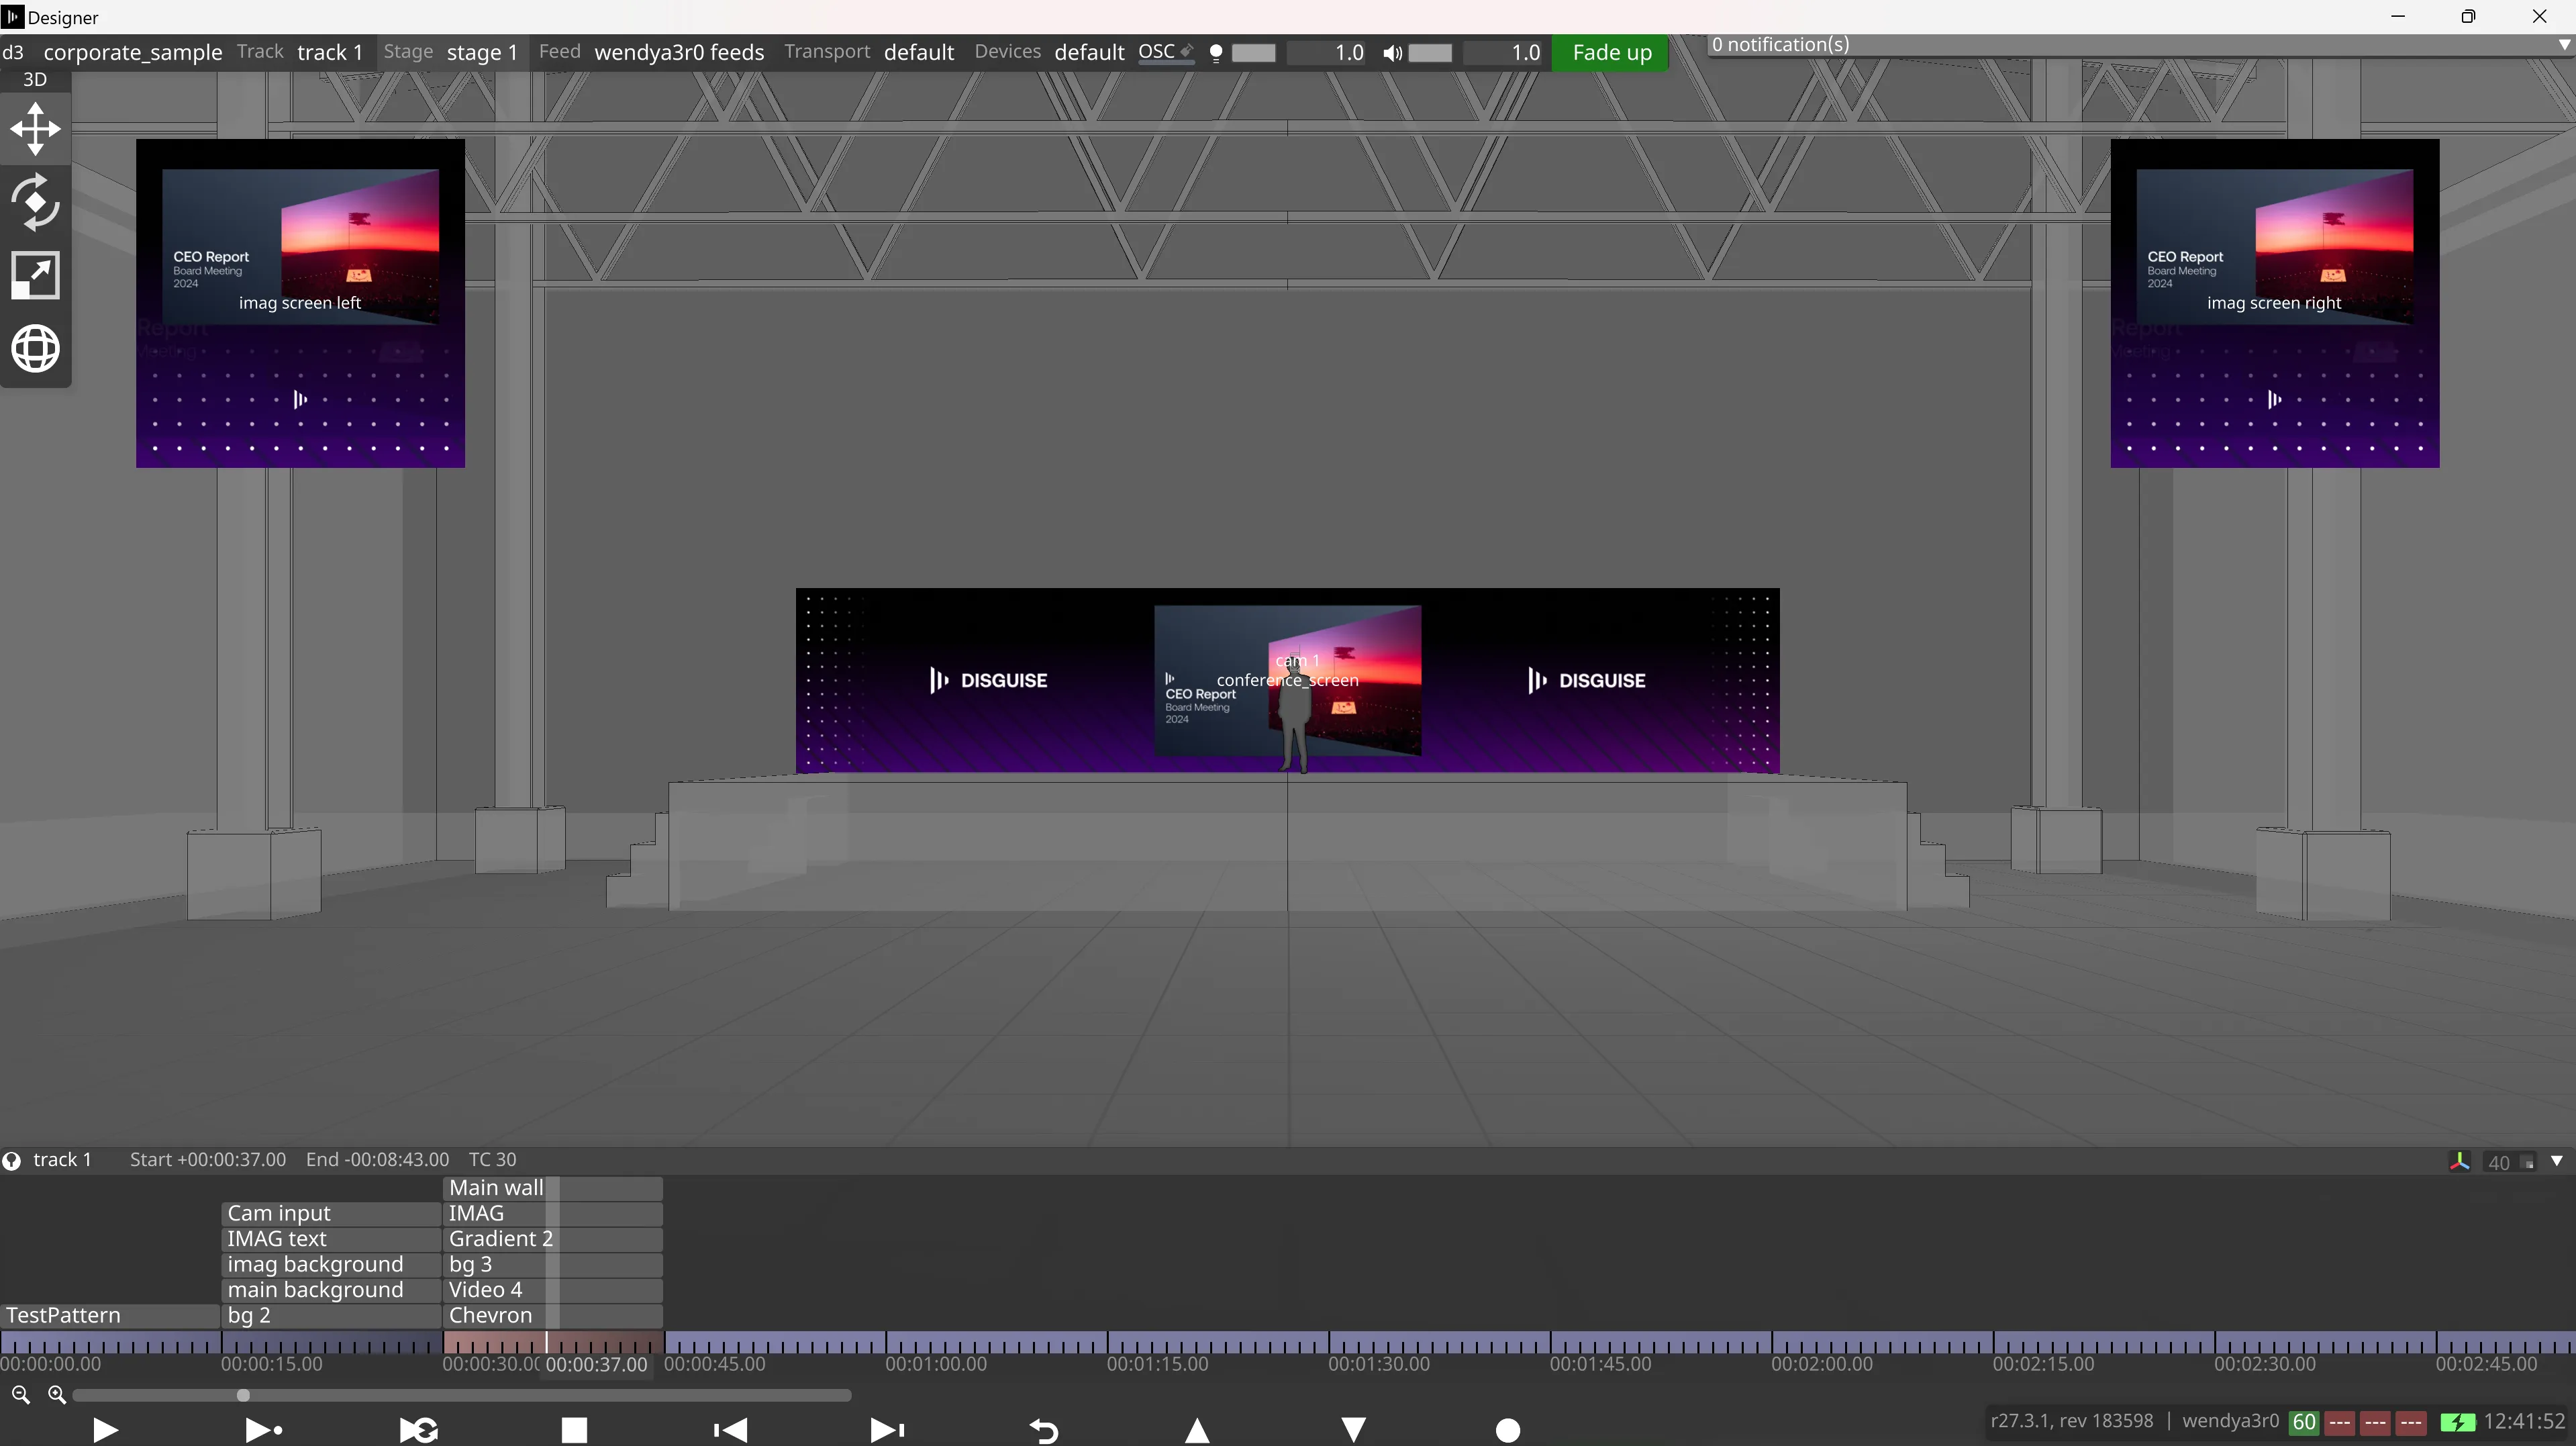The height and width of the screenshot is (1446, 2576).
Task: Select the orbit rotate camera tool
Action: pos(35,202)
